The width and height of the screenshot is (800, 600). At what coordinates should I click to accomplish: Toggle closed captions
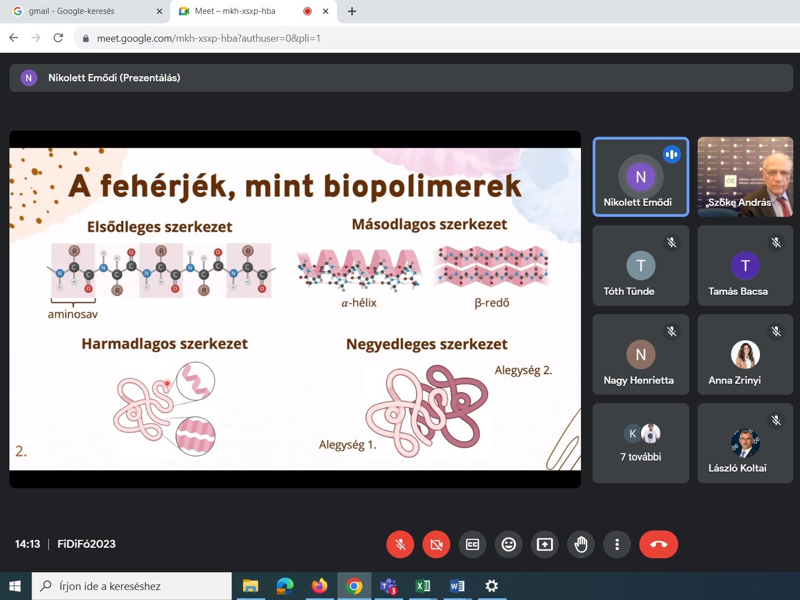(473, 544)
